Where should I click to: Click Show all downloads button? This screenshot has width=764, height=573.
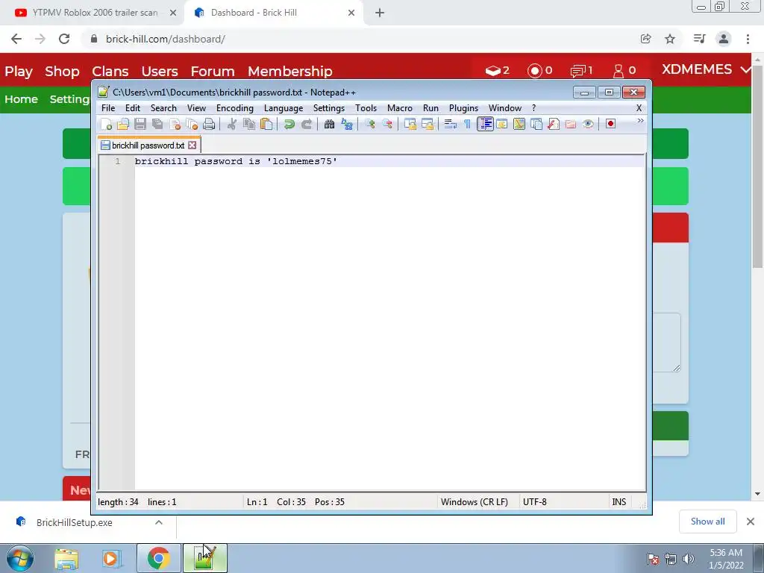(707, 522)
